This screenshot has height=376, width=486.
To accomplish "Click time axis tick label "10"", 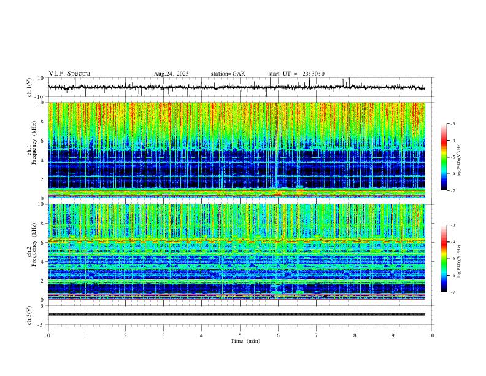I will tap(431, 335).
